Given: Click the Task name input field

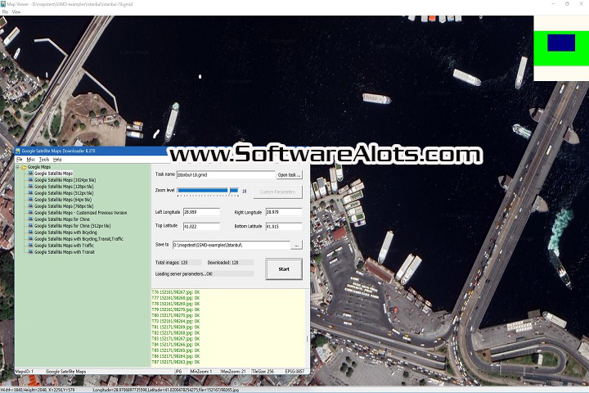Looking at the screenshot, I should (226, 175).
